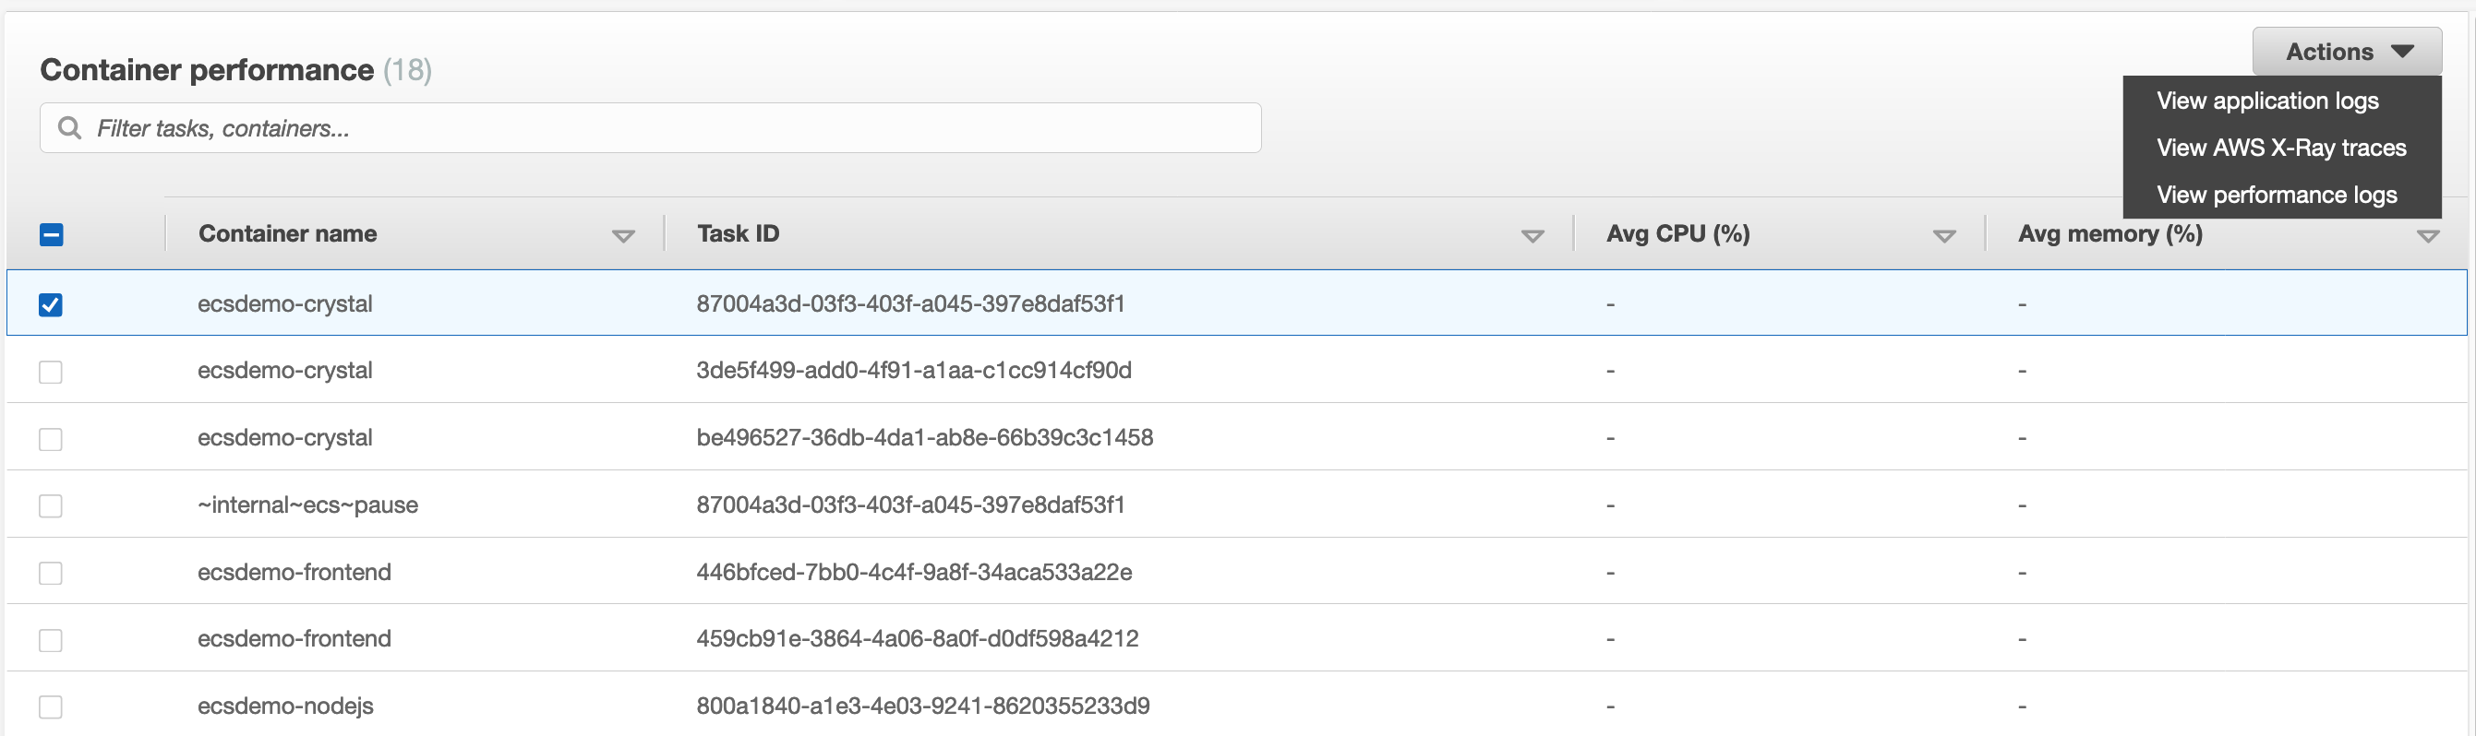Check the row for task be496527-36db

point(51,439)
